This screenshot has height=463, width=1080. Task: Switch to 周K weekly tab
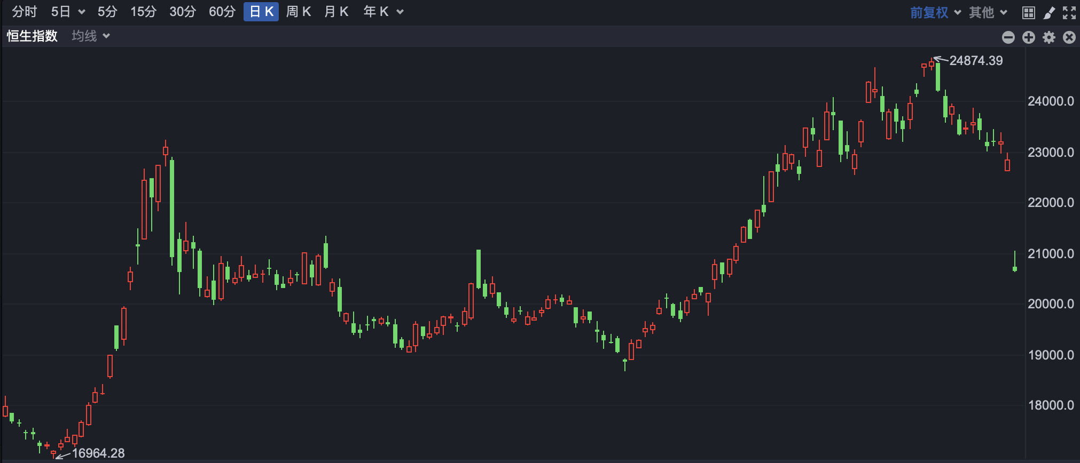[299, 12]
